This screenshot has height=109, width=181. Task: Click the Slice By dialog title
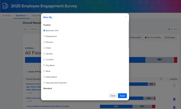48,17
